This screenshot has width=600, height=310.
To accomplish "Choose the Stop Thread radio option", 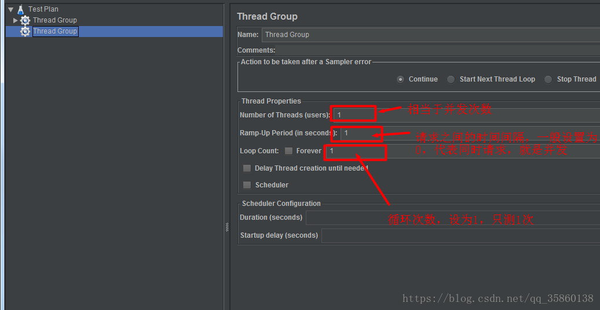I will pyautogui.click(x=548, y=79).
